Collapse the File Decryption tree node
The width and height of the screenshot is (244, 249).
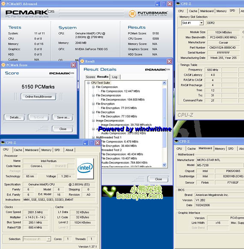93,112
